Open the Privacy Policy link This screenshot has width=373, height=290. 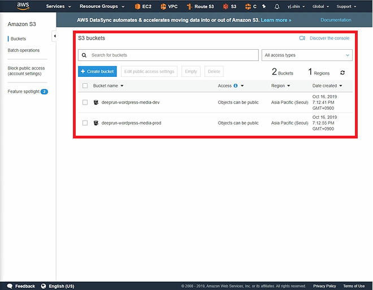click(324, 286)
